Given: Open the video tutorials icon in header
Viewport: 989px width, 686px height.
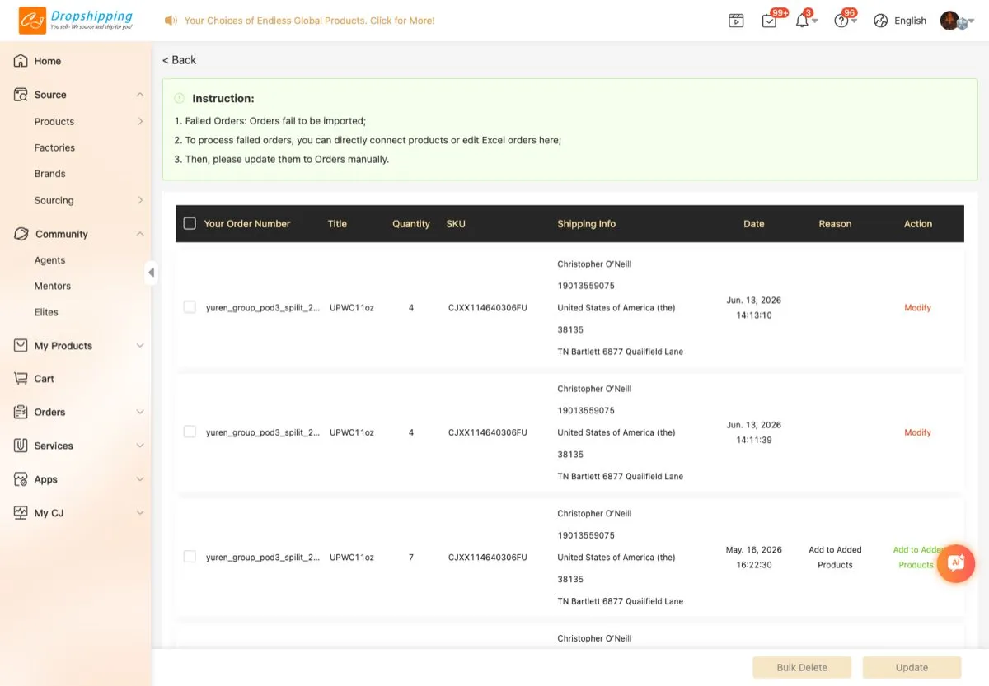Looking at the screenshot, I should click(736, 21).
